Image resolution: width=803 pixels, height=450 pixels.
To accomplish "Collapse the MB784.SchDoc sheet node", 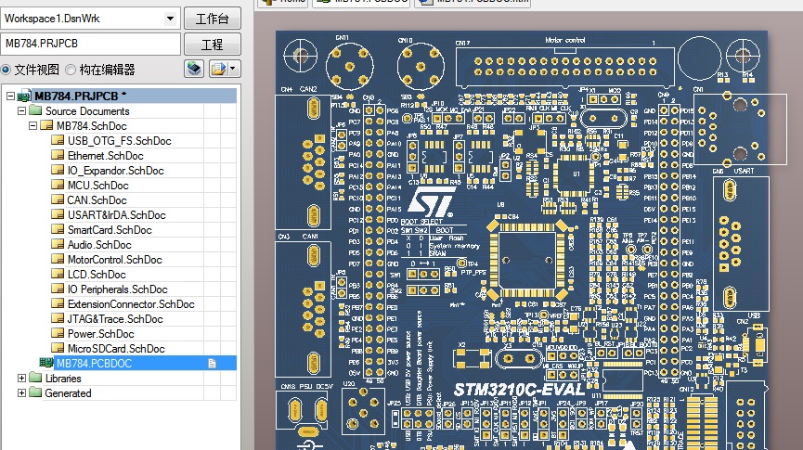I will (x=32, y=125).
